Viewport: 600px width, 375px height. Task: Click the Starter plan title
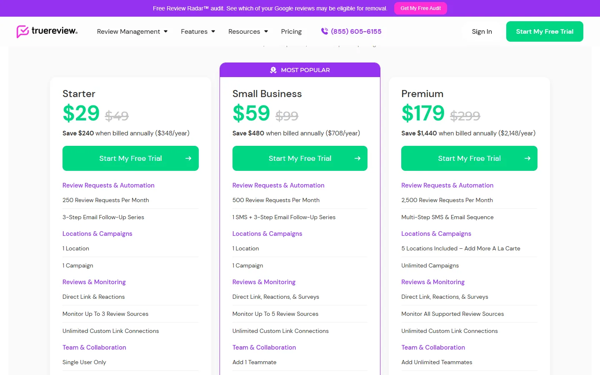click(79, 94)
